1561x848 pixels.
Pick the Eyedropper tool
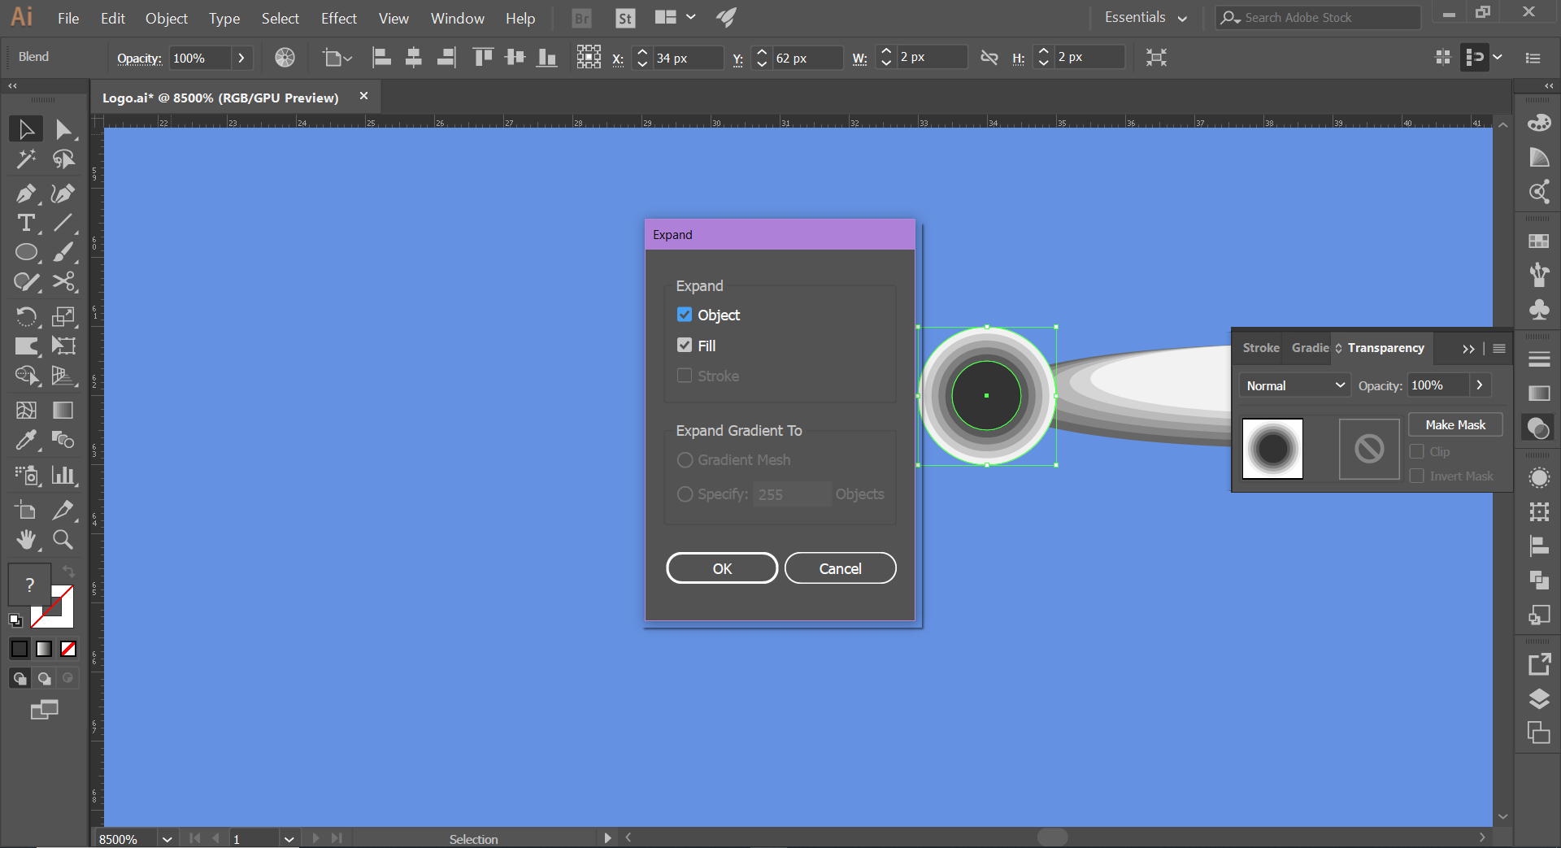[x=26, y=440]
